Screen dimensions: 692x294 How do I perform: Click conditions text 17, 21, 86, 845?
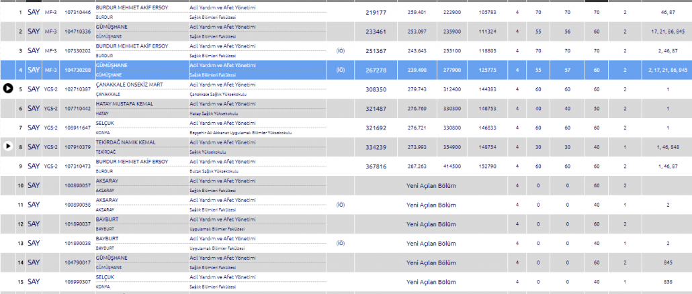coord(667,32)
